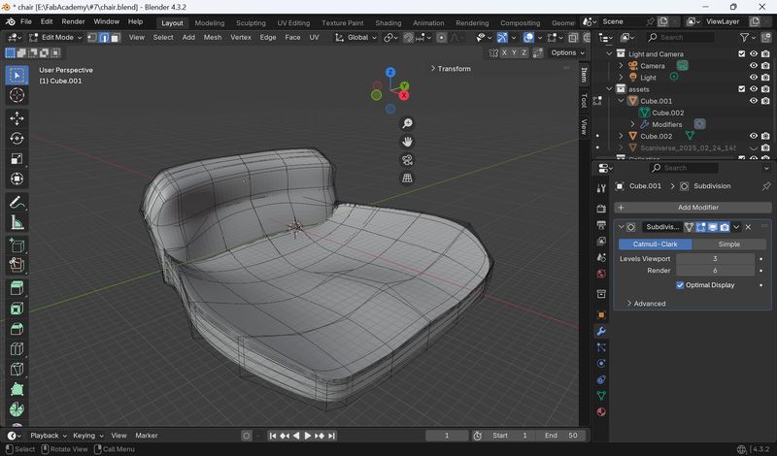
Task: Open the Edit Mode dropdown
Action: (x=55, y=38)
